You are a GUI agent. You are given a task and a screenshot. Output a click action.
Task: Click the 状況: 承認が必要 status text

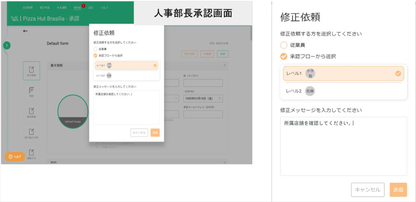click(x=219, y=43)
